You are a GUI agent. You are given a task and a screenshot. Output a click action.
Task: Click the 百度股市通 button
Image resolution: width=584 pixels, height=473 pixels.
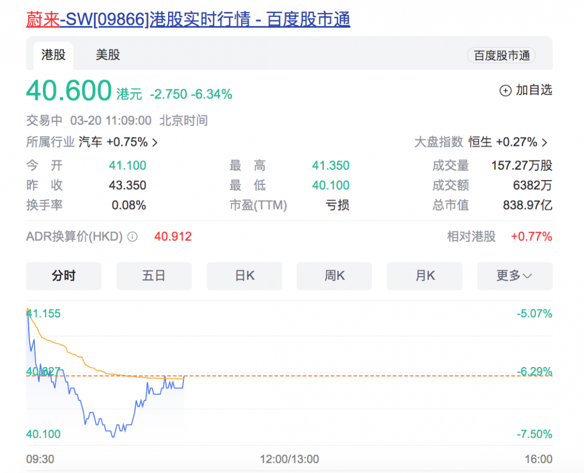(501, 55)
